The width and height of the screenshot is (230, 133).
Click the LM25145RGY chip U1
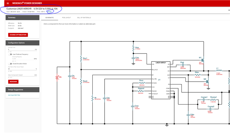(x=161, y=80)
